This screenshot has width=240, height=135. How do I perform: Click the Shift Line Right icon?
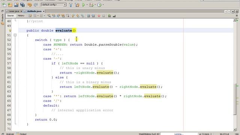pyautogui.click(x=93, y=16)
